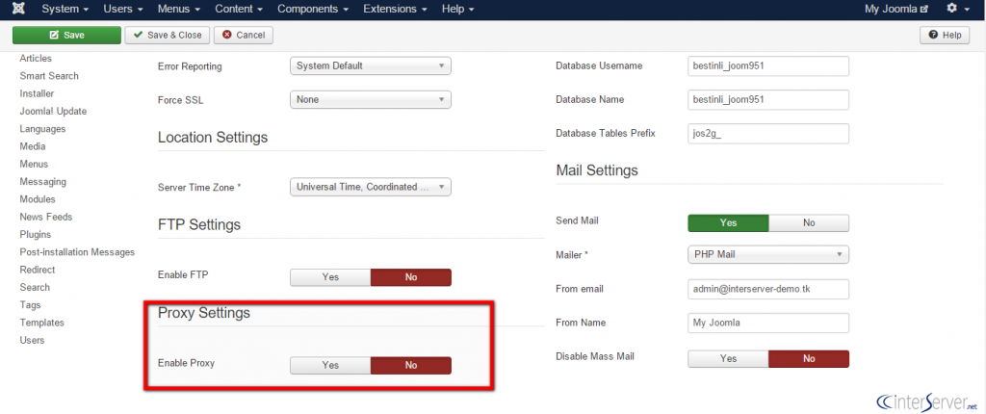Open the System menu
Viewport: 986px width, 414px height.
tap(65, 10)
